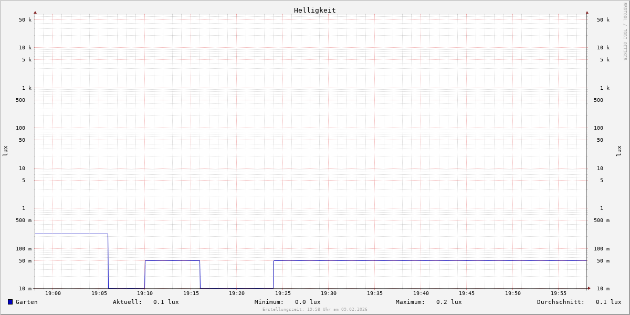Select the Garten legend label
Viewport: 630px width, 315px height.
pos(27,302)
